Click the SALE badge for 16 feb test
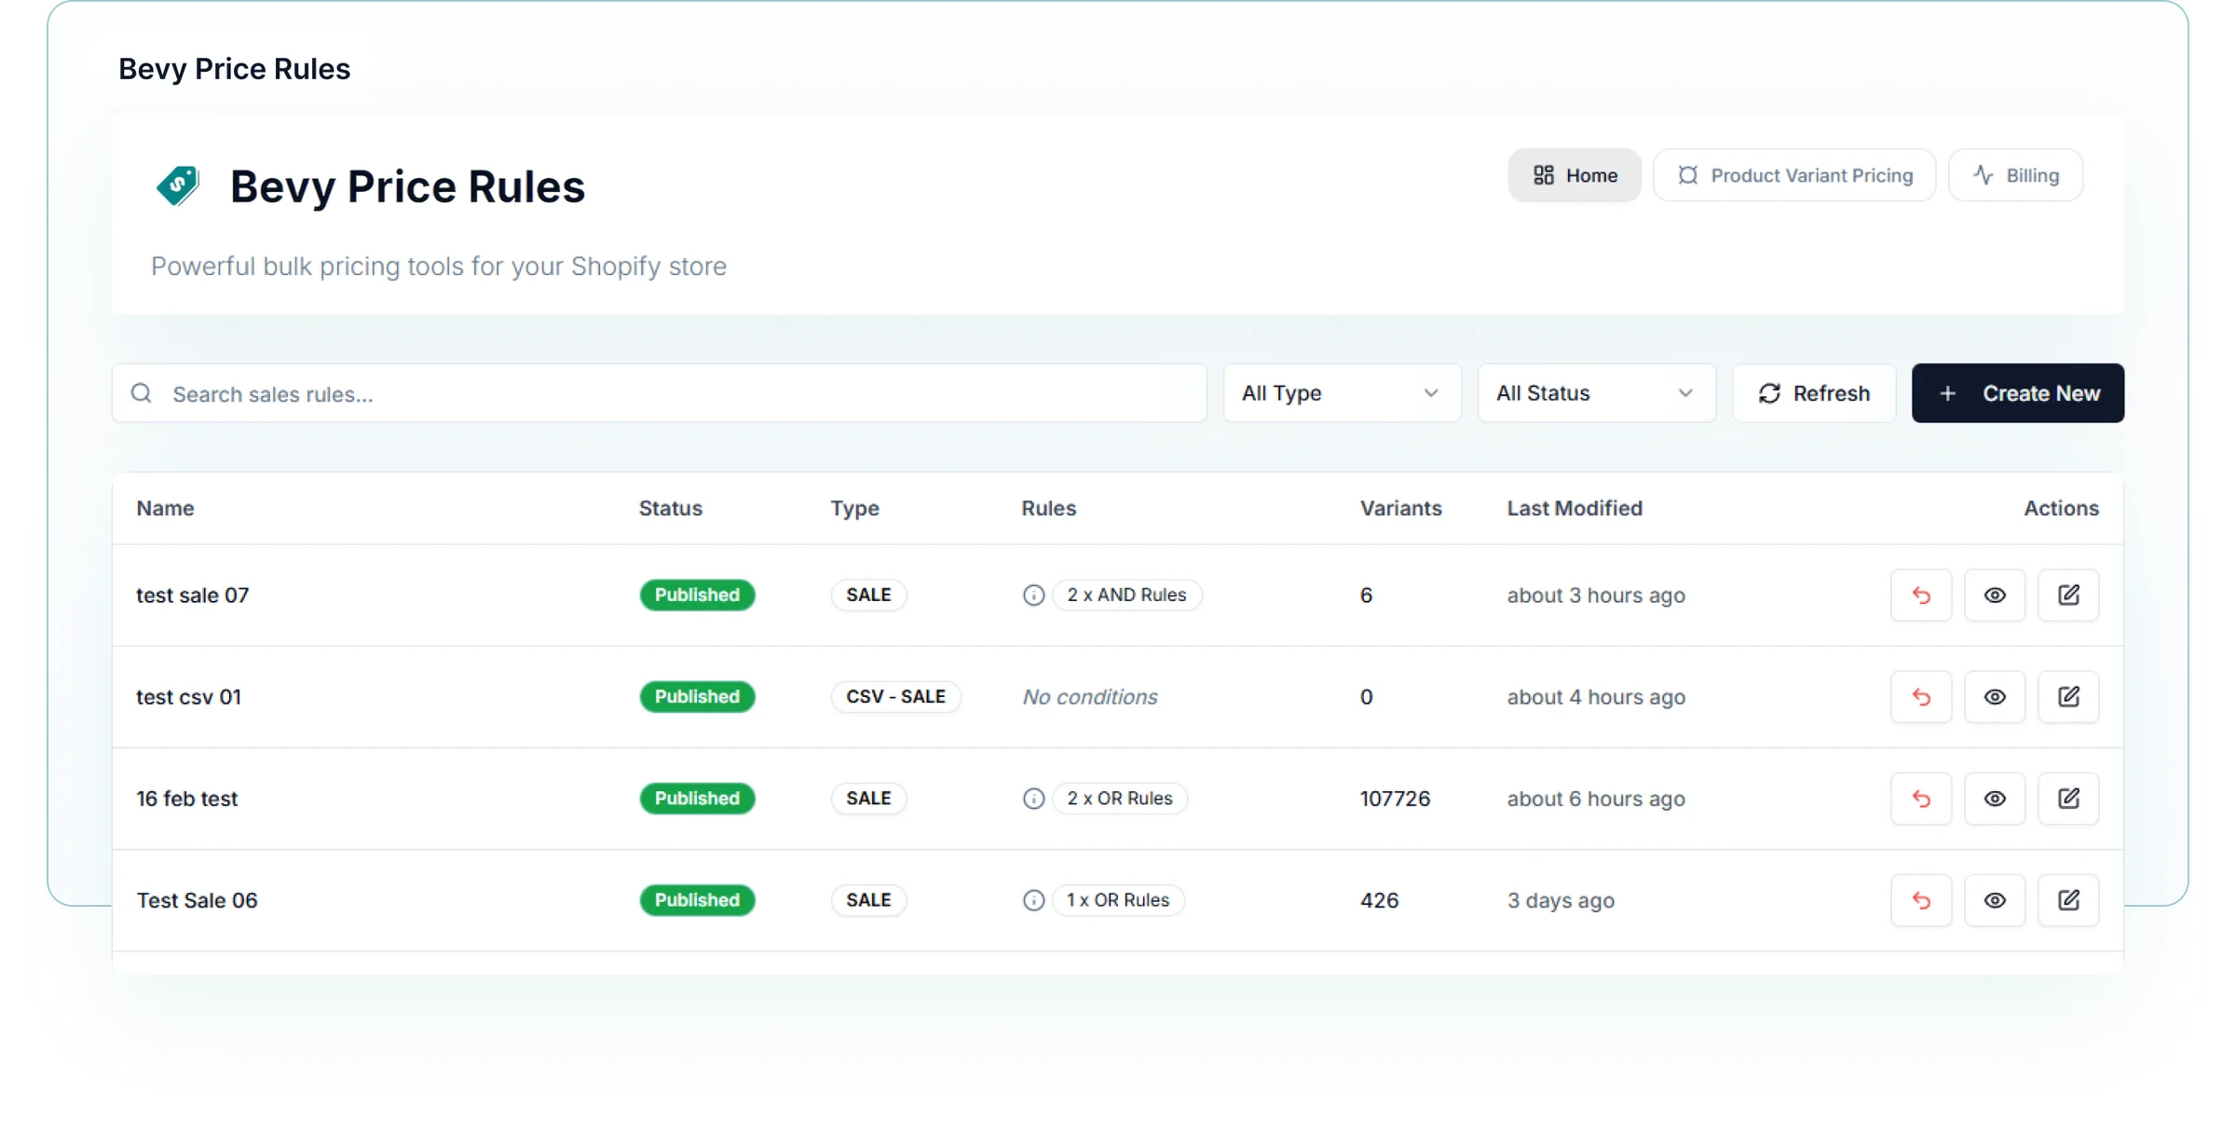 [x=868, y=798]
